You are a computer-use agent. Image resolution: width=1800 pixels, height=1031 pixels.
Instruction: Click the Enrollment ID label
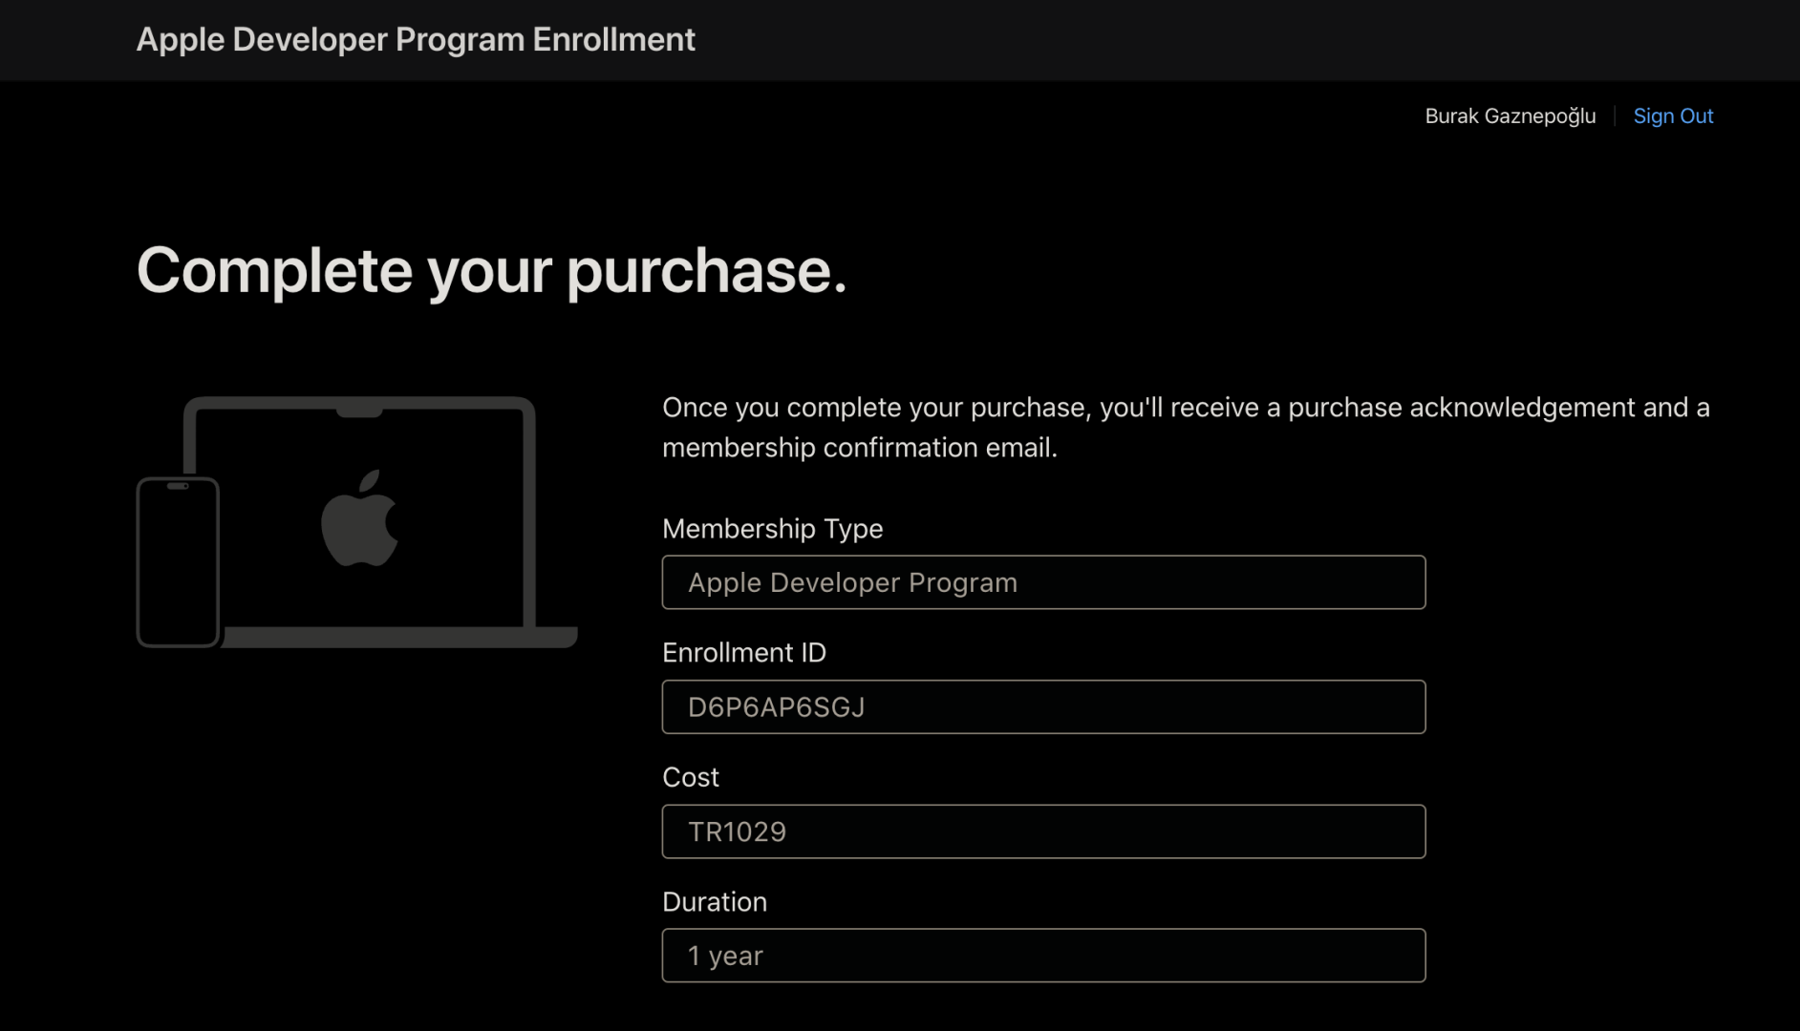pyautogui.click(x=743, y=653)
